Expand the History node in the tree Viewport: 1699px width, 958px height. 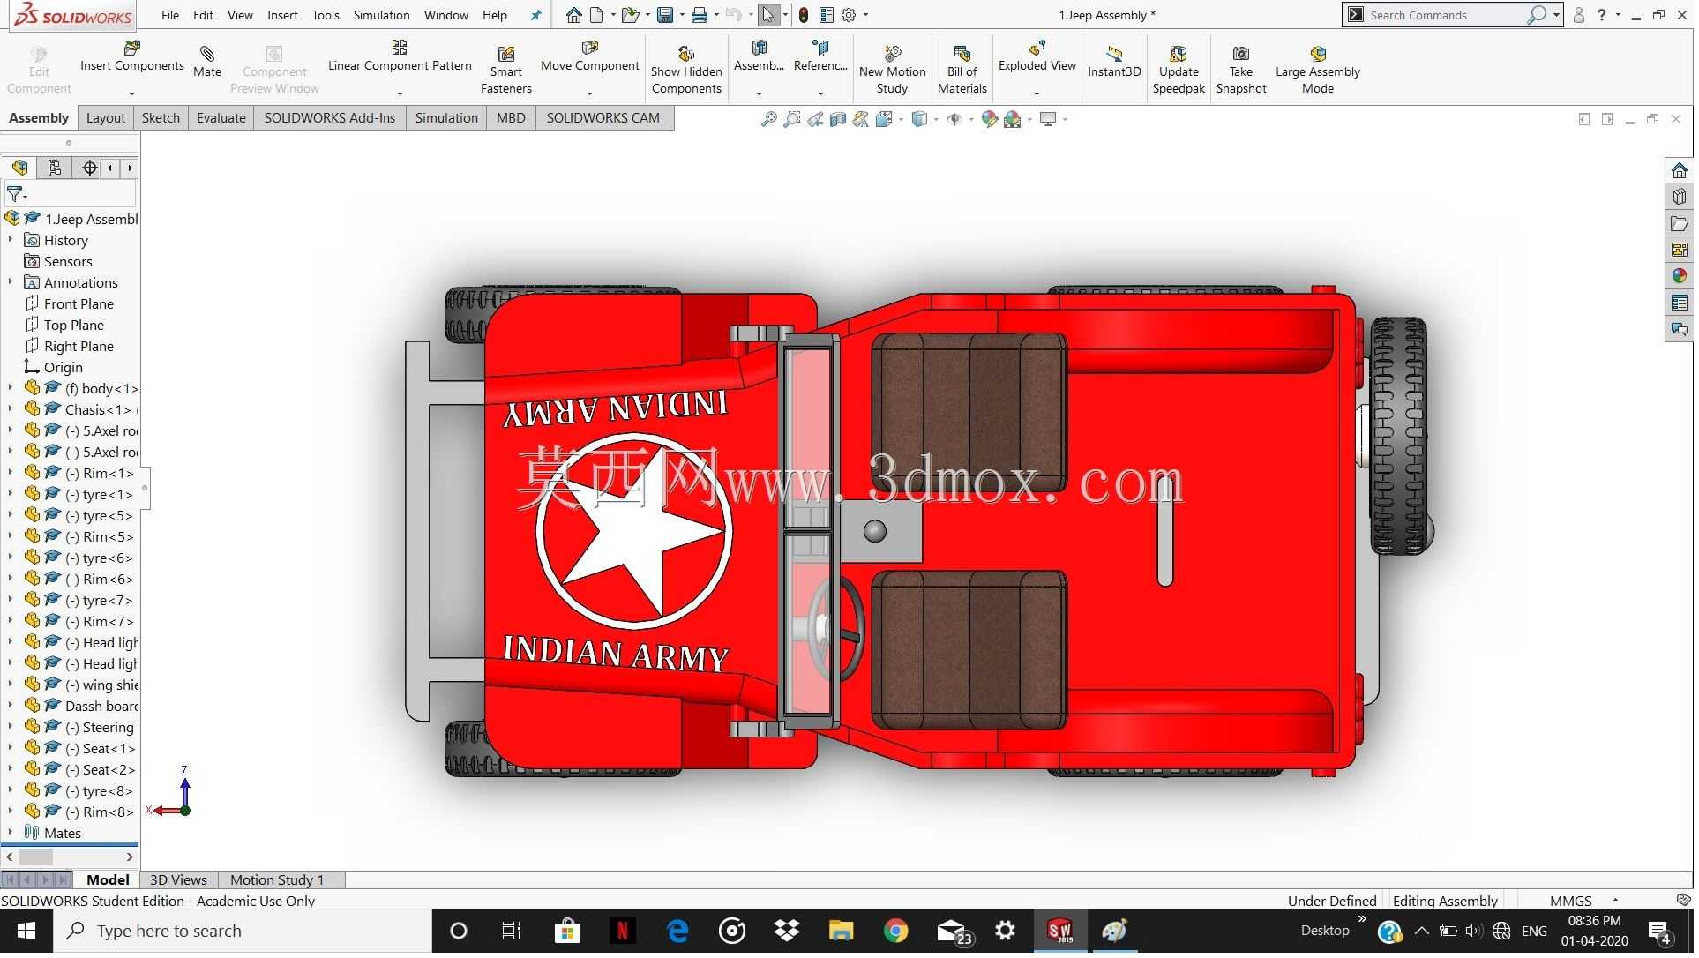(x=11, y=240)
